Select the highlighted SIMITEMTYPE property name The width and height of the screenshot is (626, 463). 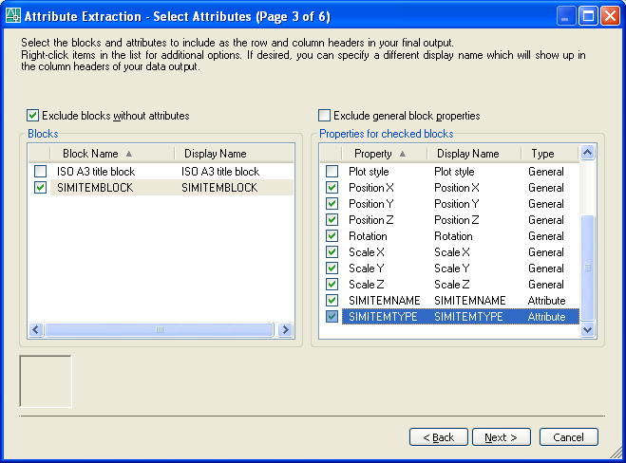[383, 317]
